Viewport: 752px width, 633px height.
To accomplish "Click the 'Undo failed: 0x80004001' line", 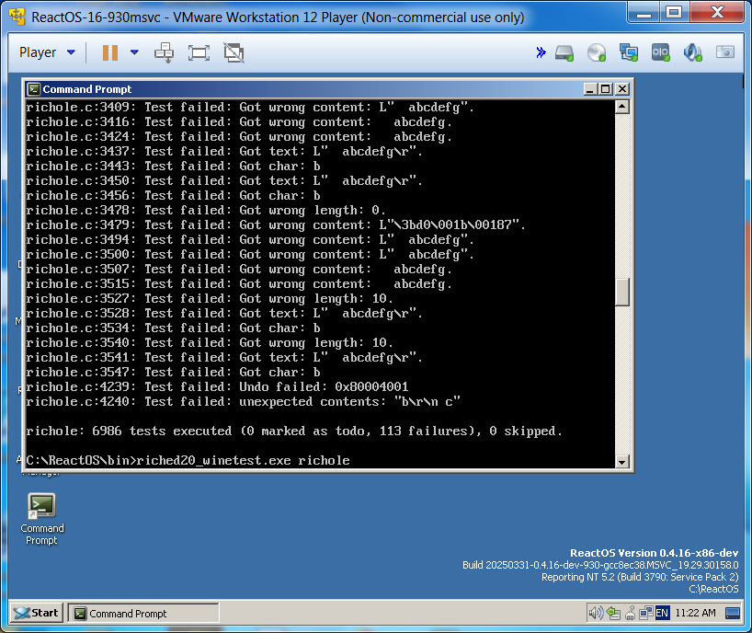I will (217, 387).
